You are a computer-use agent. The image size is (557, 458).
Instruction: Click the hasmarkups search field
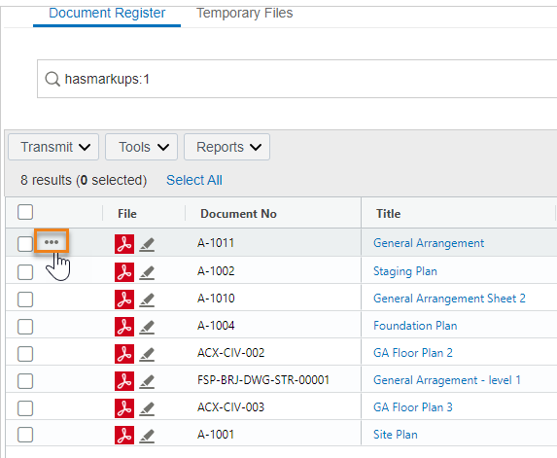[x=297, y=79]
